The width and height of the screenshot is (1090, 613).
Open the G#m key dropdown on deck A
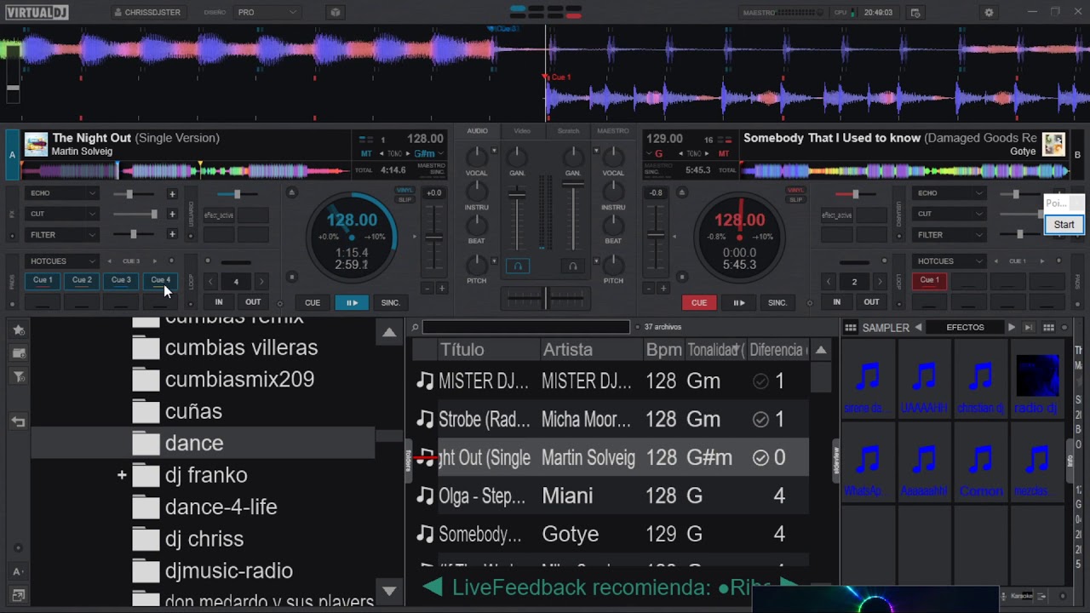pyautogui.click(x=428, y=153)
